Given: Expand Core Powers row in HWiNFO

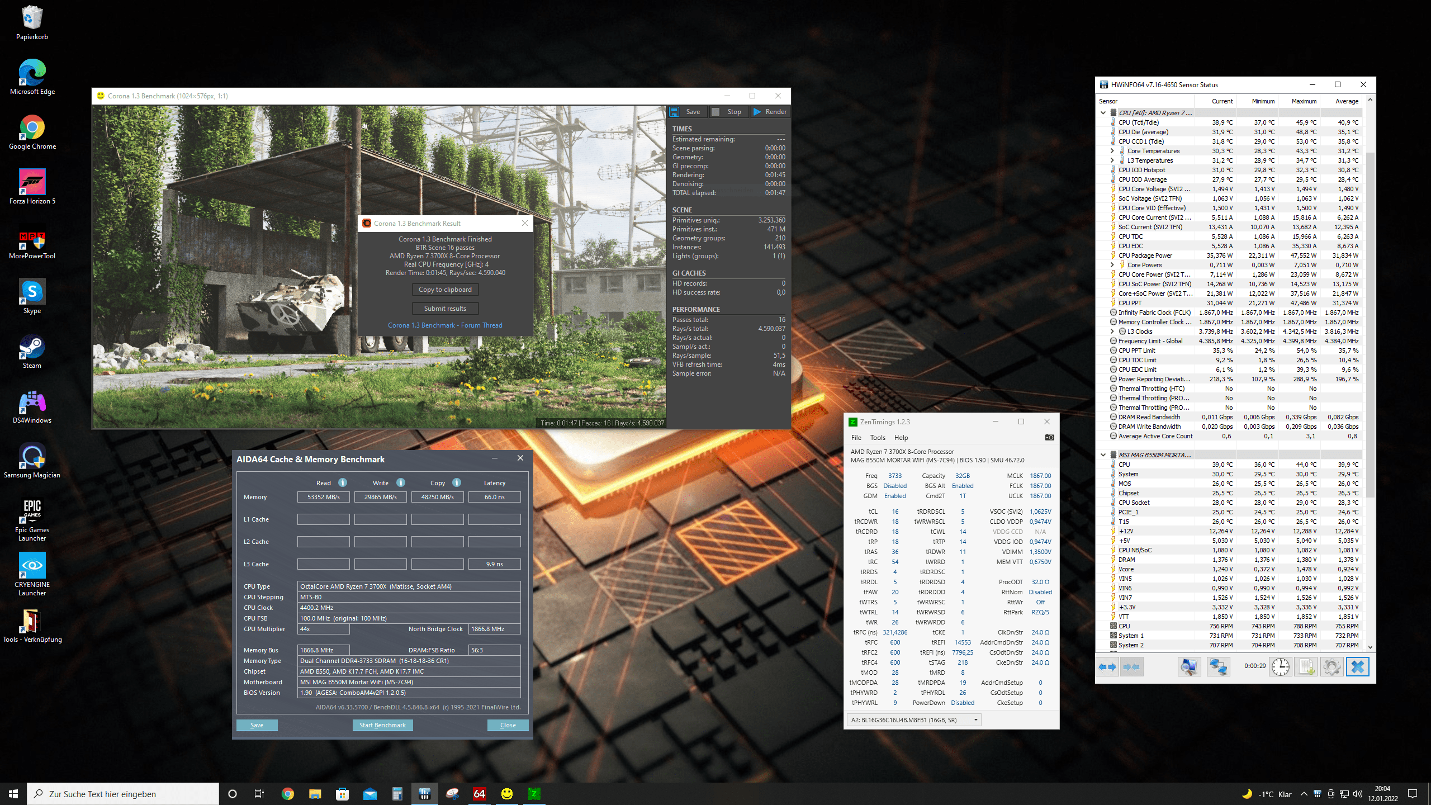Looking at the screenshot, I should click(x=1112, y=265).
